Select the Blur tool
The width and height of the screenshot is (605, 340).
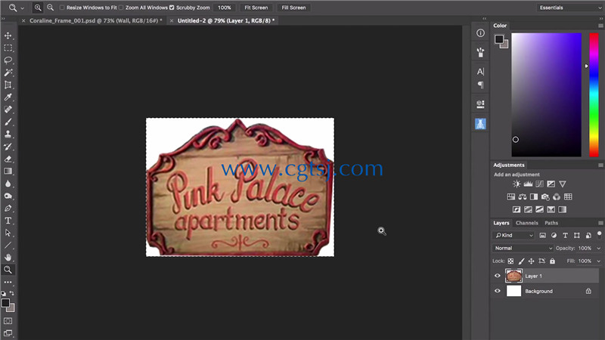point(8,184)
